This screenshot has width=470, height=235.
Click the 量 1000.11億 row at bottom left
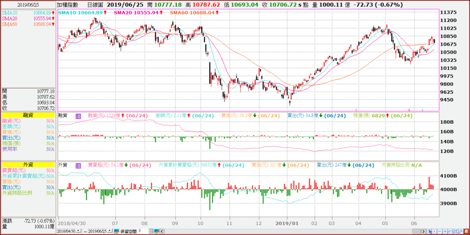(28, 227)
